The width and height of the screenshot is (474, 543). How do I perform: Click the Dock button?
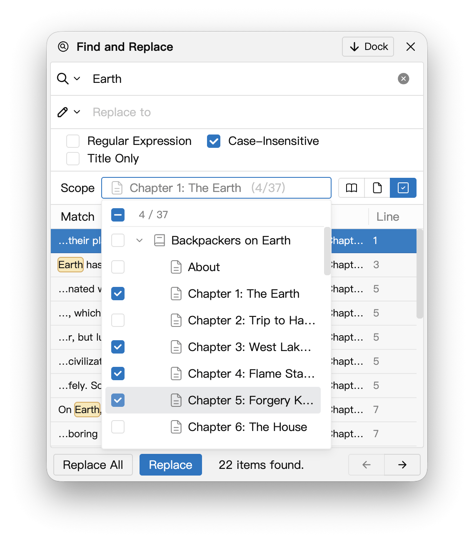368,47
